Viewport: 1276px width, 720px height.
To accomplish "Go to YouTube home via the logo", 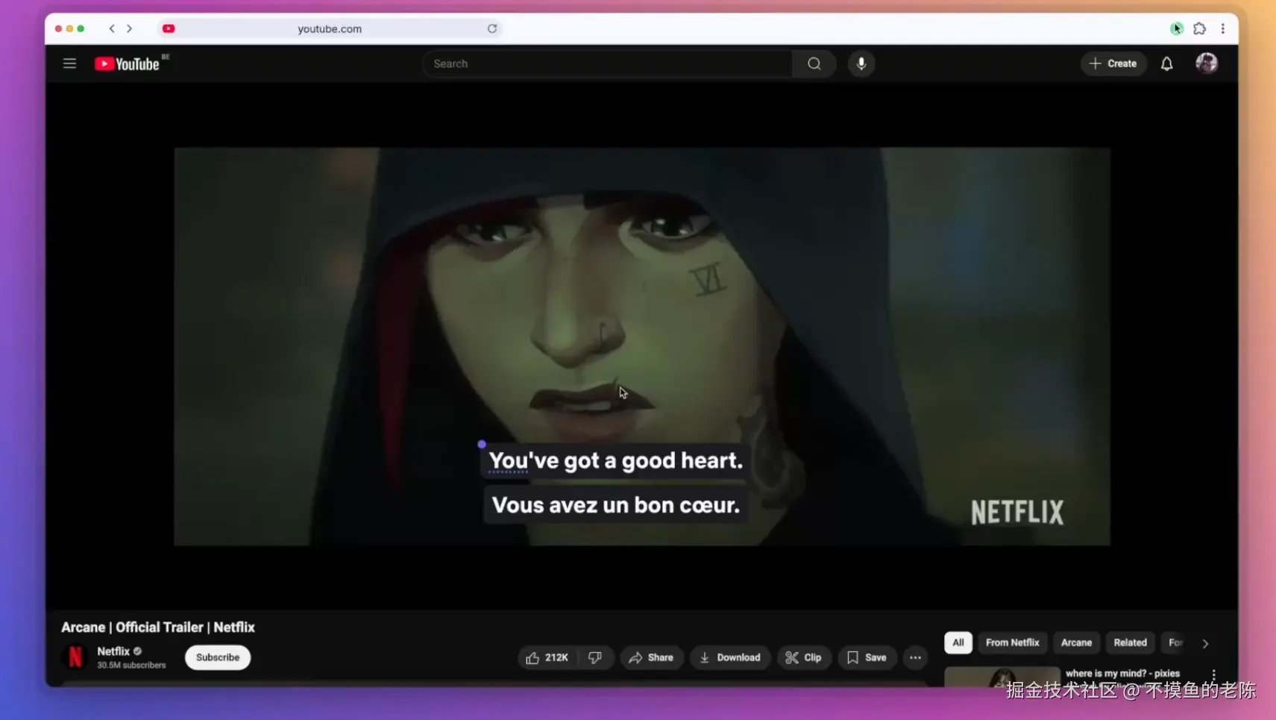I will click(128, 64).
